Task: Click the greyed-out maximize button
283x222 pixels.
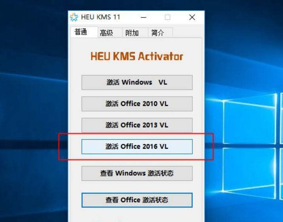Action: 167,17
